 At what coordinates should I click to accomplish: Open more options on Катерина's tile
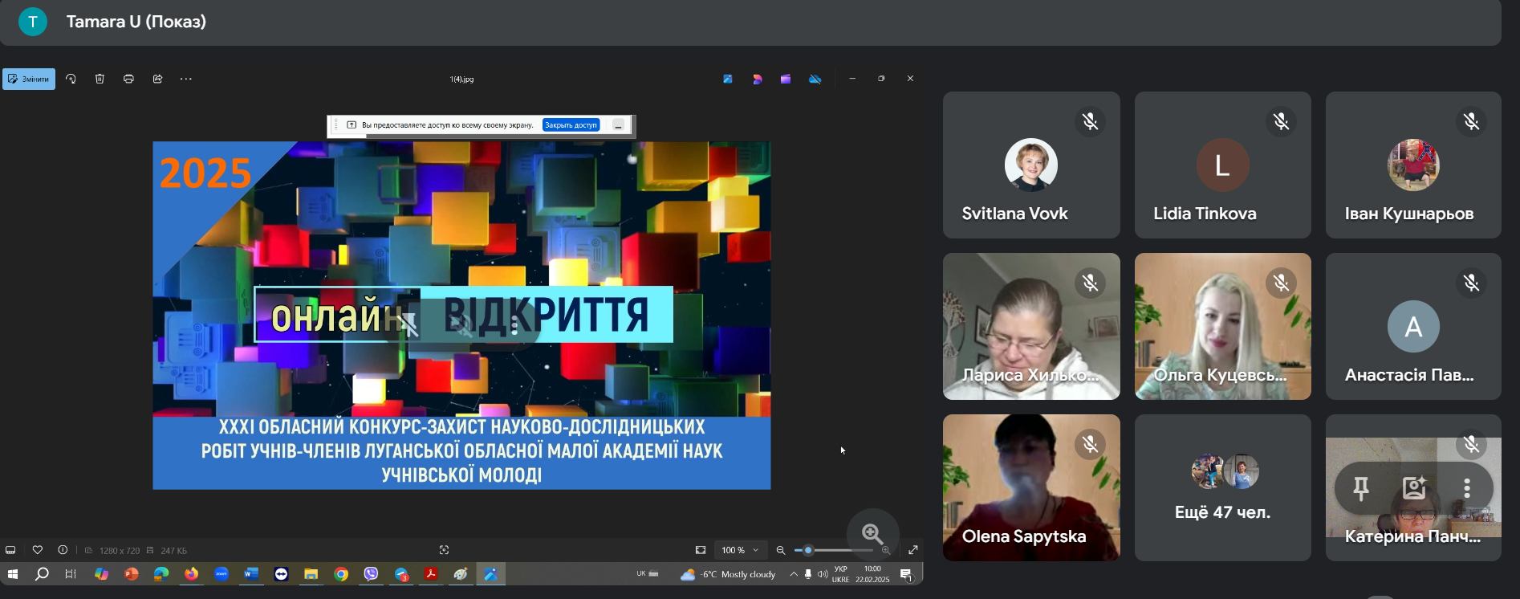tap(1466, 488)
